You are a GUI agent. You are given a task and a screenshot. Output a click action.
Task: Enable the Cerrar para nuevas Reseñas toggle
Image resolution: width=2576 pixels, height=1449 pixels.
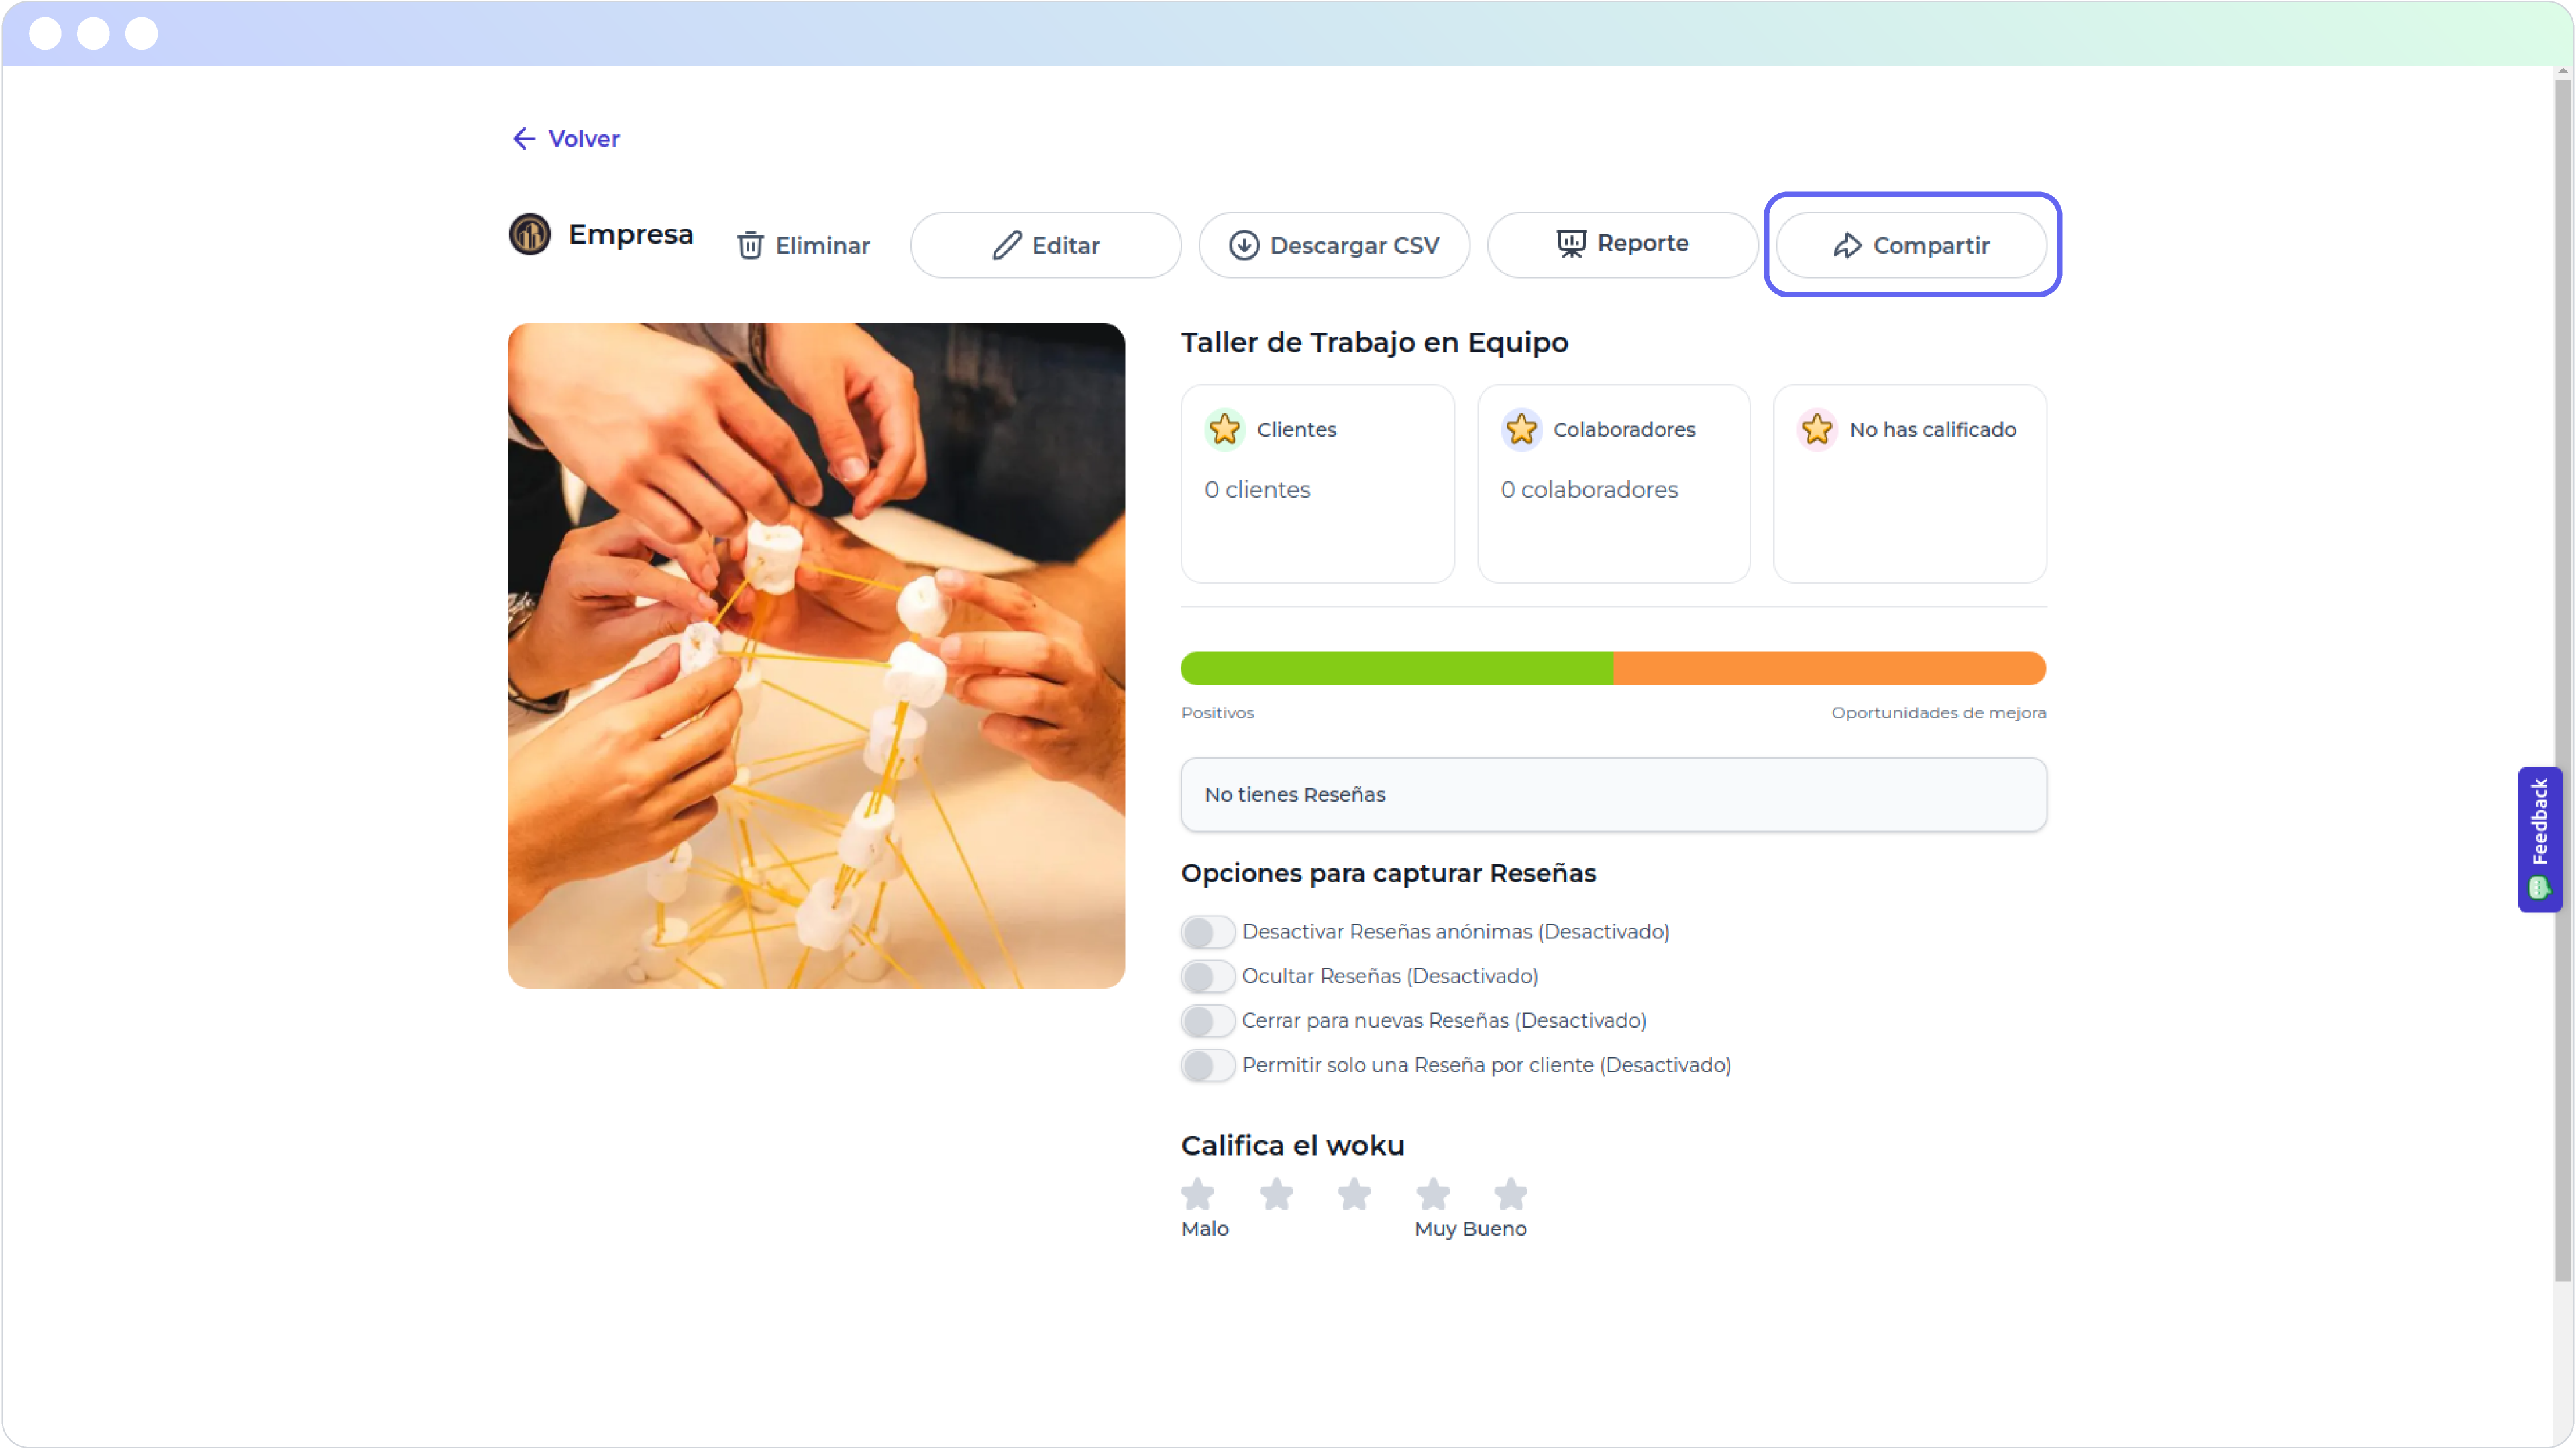point(1207,1020)
